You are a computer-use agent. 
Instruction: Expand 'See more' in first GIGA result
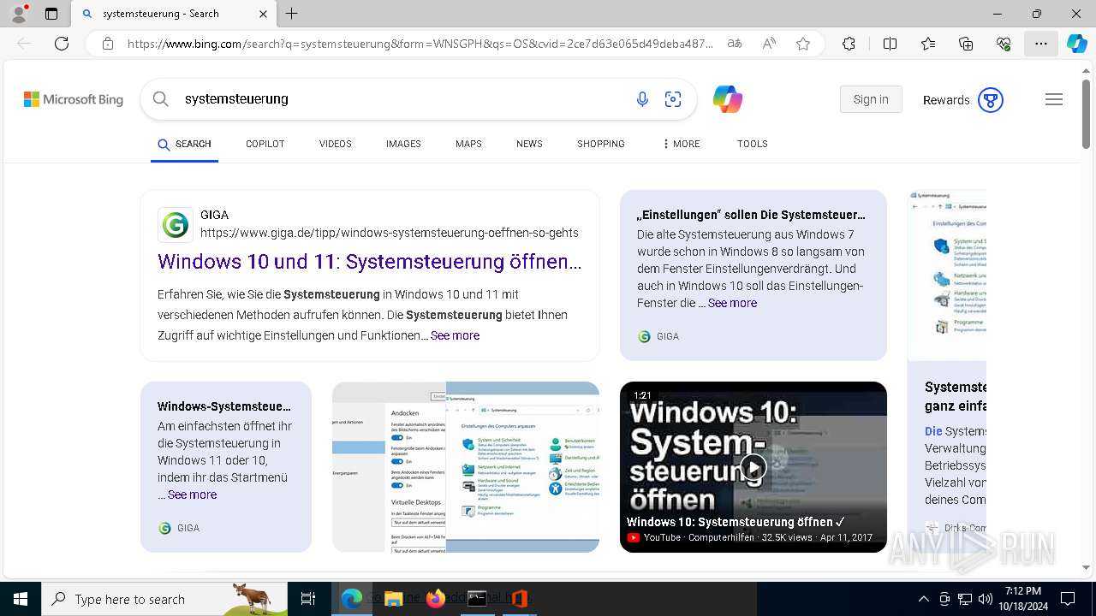pyautogui.click(x=455, y=335)
